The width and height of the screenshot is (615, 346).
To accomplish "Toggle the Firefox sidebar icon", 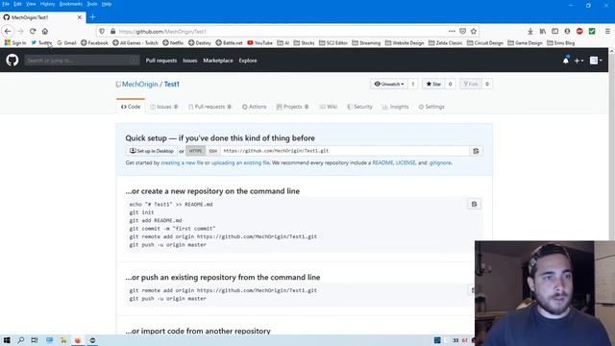I will pyautogui.click(x=555, y=32).
